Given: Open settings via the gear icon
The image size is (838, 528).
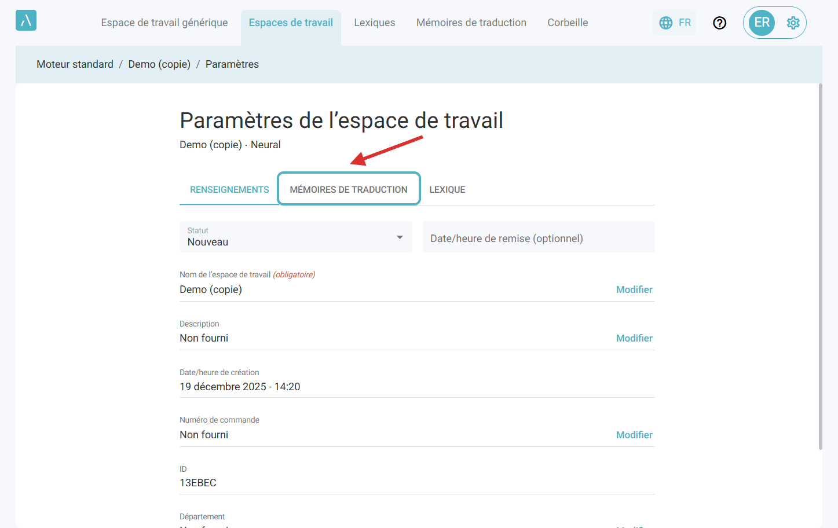Looking at the screenshot, I should [793, 23].
